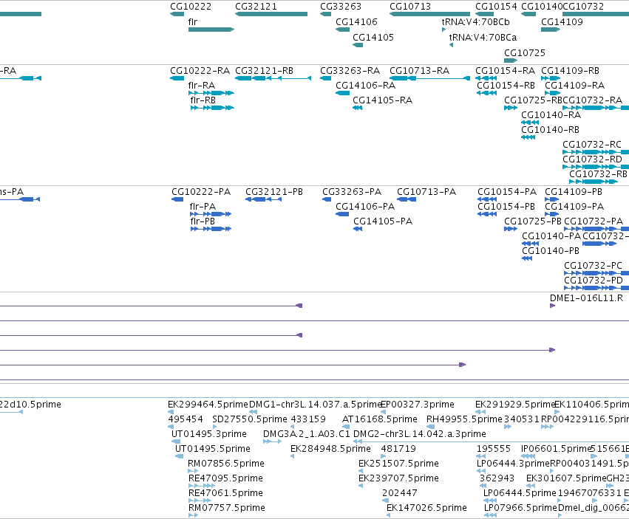
Task: Select protein CG32121-PB
Action: click(x=264, y=199)
